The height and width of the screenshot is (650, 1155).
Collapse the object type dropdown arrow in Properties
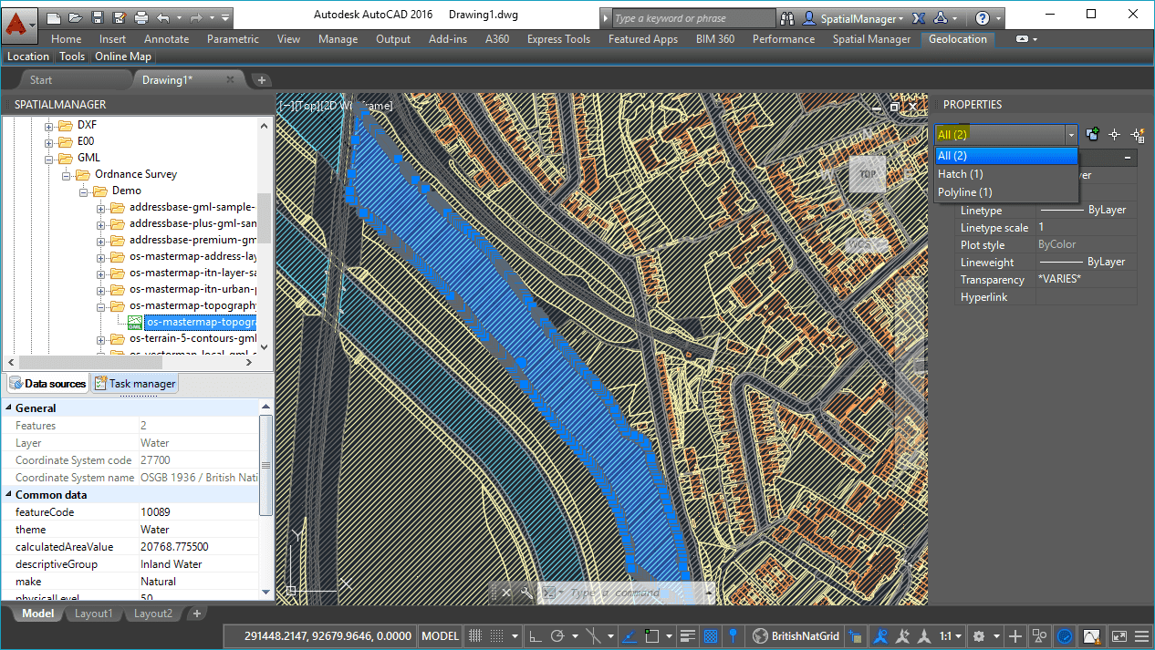point(1070,134)
